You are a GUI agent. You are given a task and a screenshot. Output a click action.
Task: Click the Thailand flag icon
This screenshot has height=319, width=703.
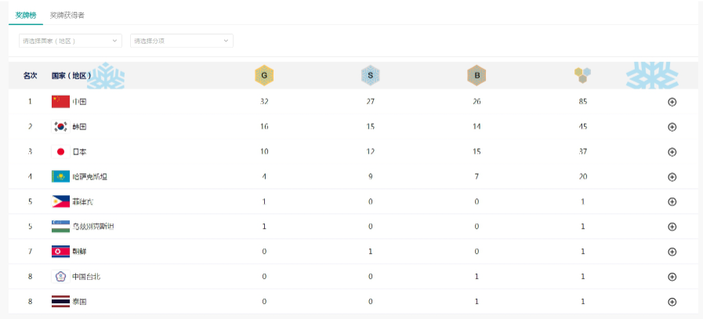[60, 301]
